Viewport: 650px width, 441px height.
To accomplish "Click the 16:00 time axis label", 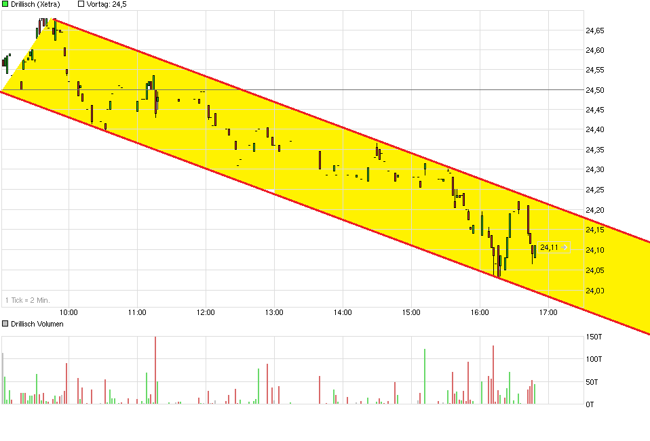I will 480,312.
